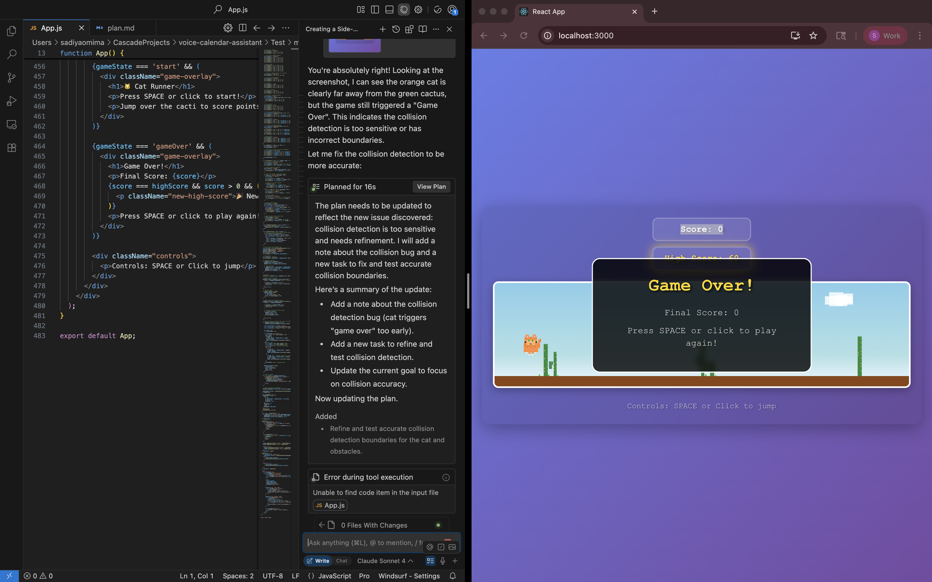Switch to plan.md editor tab
The height and width of the screenshot is (582, 932).
[120, 28]
